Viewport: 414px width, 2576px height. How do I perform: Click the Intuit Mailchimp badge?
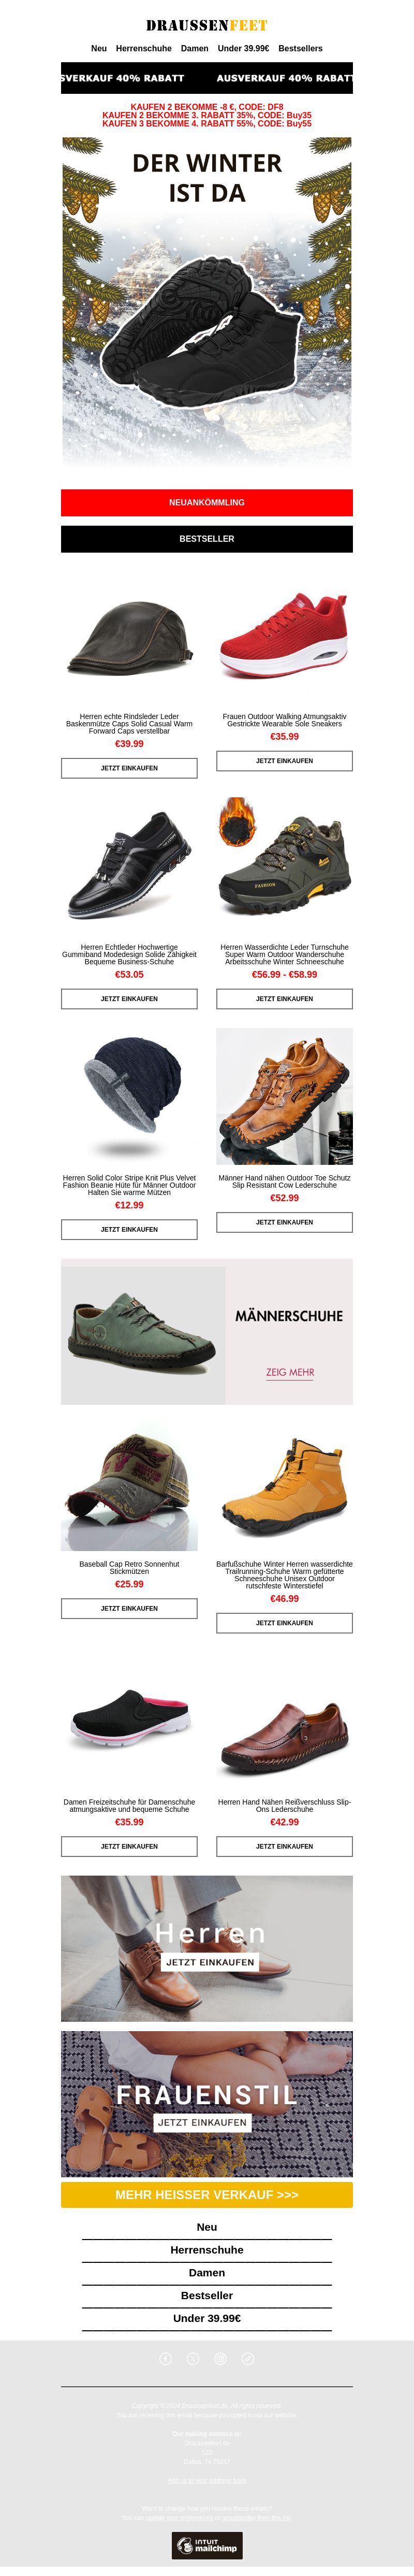[206, 2545]
